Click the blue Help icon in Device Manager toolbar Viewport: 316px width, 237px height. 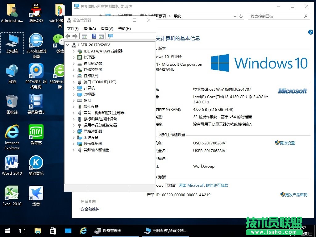click(94, 36)
